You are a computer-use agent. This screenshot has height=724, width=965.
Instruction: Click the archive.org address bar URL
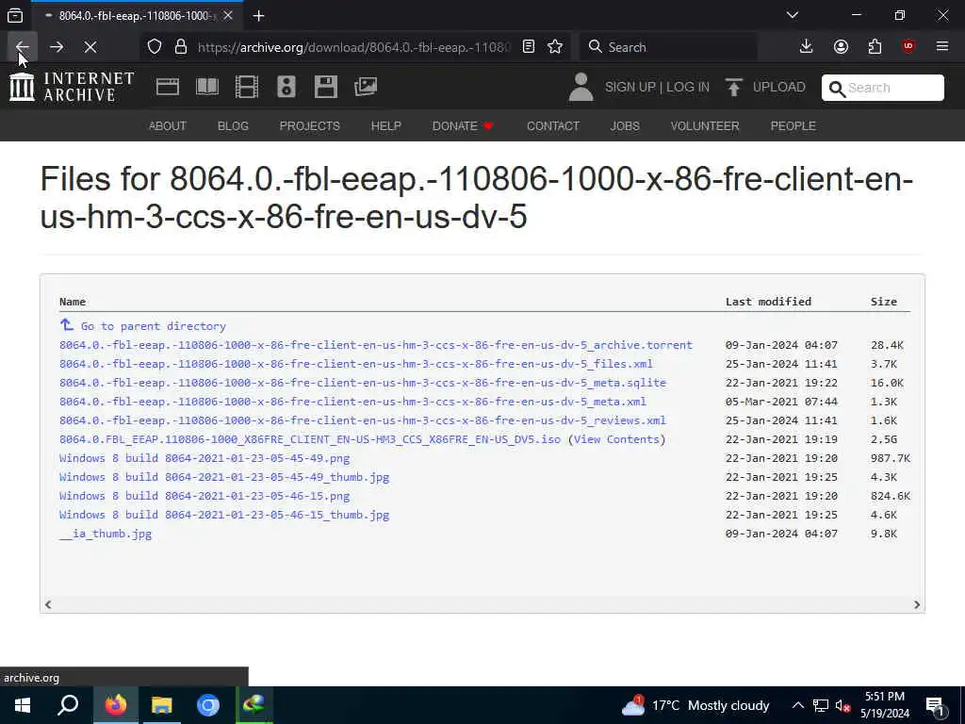[x=354, y=47]
